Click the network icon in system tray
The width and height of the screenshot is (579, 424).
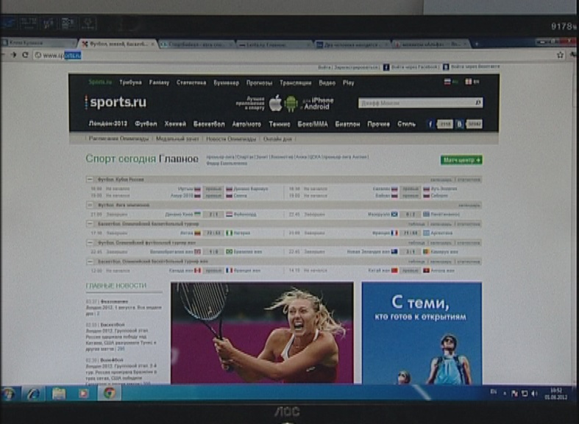pos(525,394)
